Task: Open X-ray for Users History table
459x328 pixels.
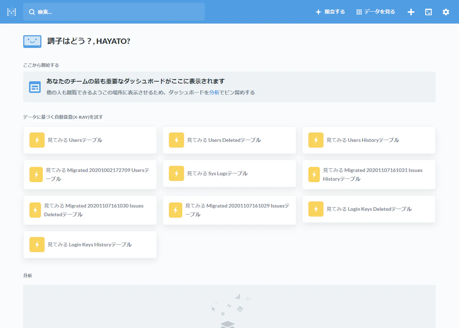Action: pyautogui.click(x=369, y=140)
